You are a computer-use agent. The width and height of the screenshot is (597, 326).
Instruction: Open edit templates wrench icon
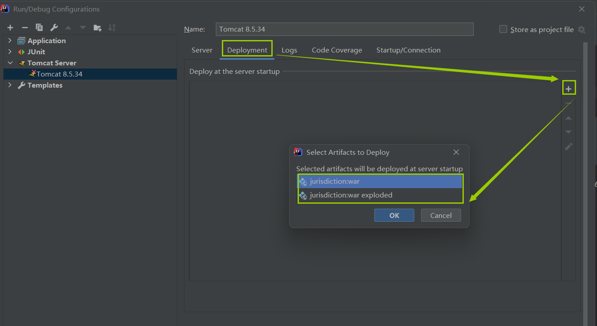click(54, 28)
